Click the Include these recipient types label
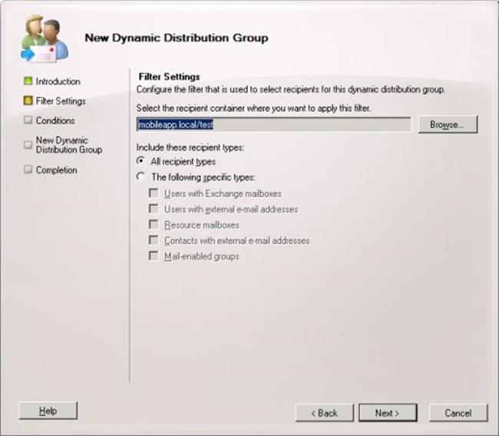Viewport: 499px width, 436px height. pyautogui.click(x=190, y=147)
